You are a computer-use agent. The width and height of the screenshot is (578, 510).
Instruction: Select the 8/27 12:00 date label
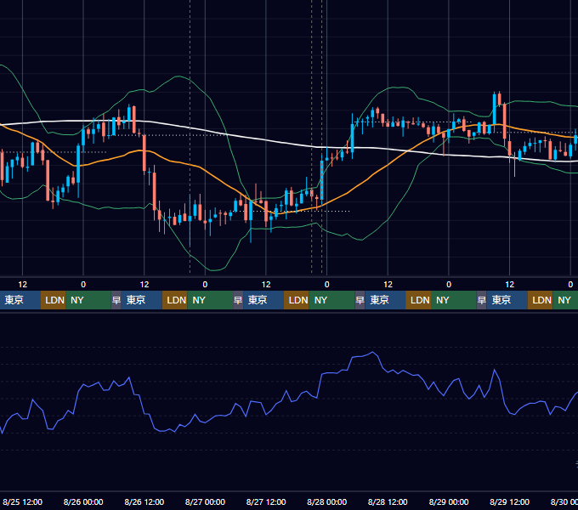(x=266, y=501)
